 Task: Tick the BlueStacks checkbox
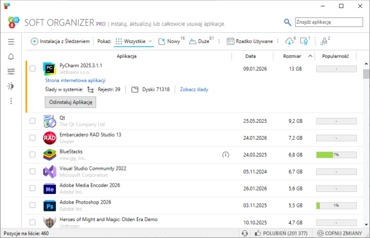pos(32,154)
